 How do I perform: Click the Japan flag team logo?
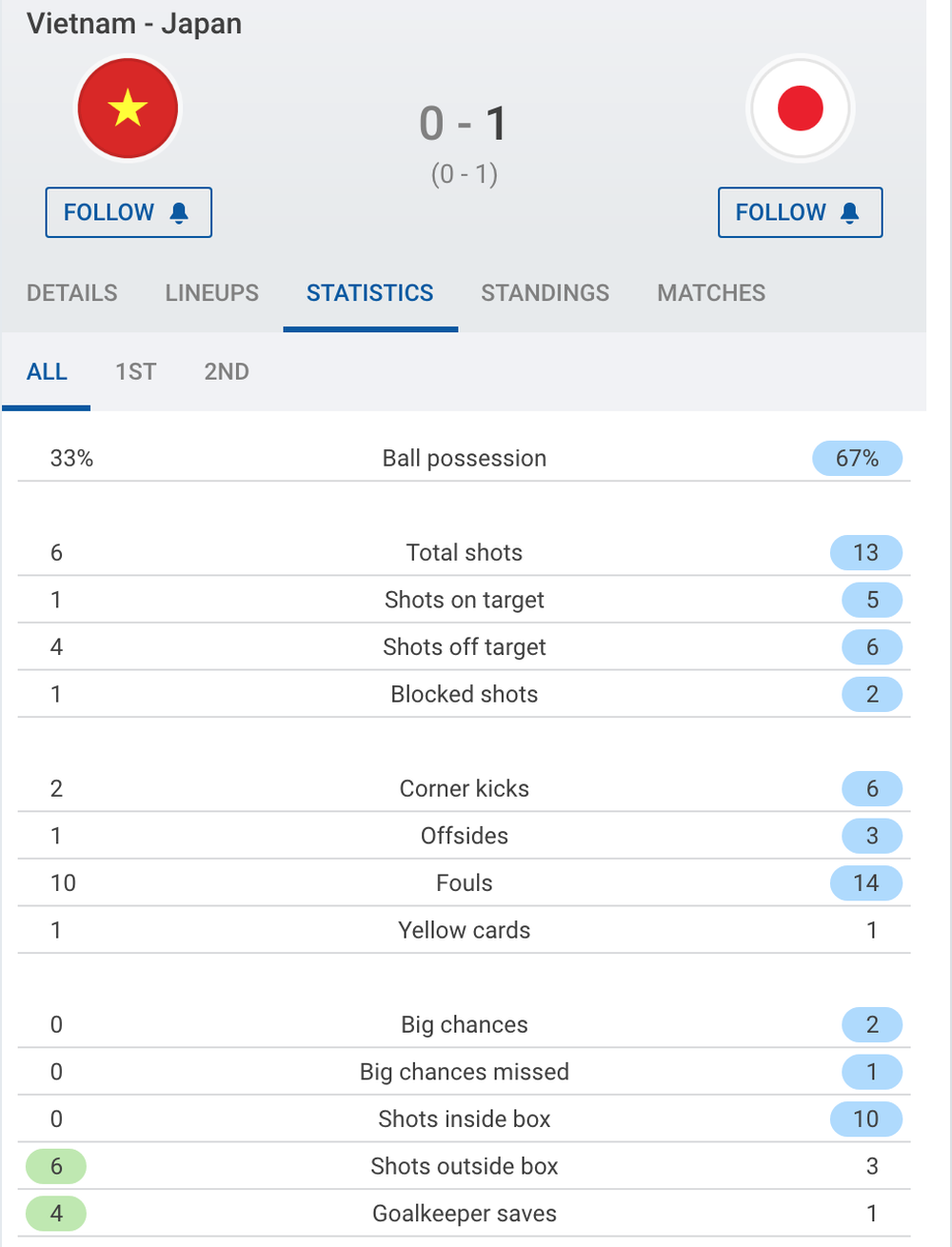(800, 108)
